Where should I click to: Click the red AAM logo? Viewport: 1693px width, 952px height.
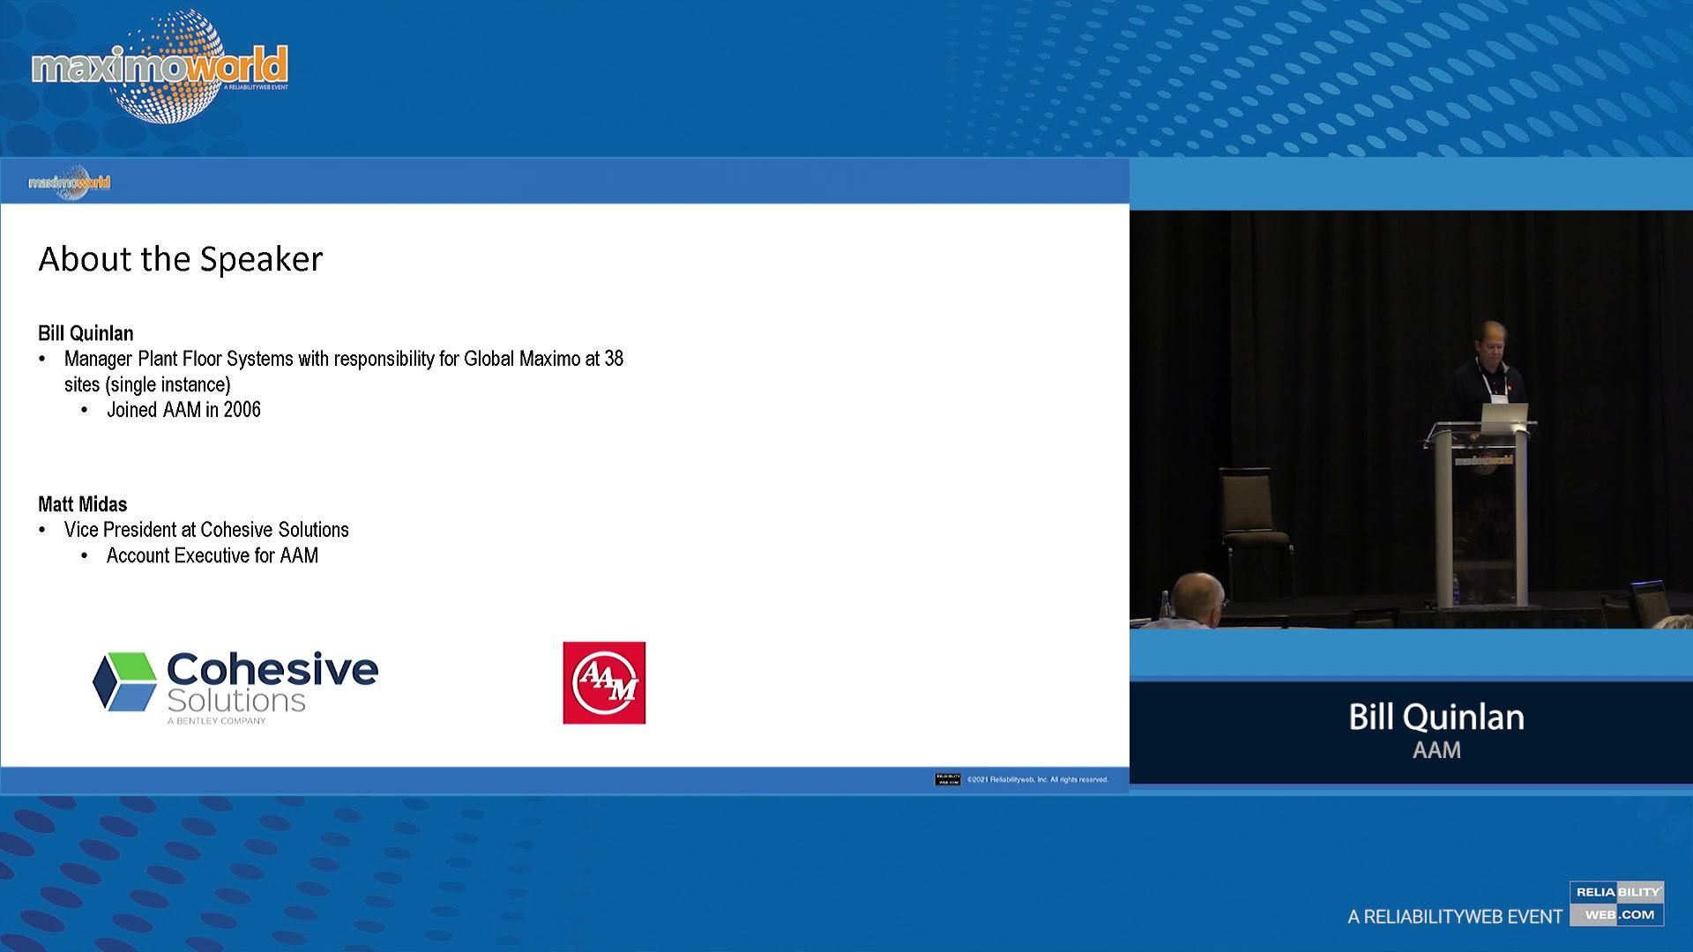click(x=604, y=683)
